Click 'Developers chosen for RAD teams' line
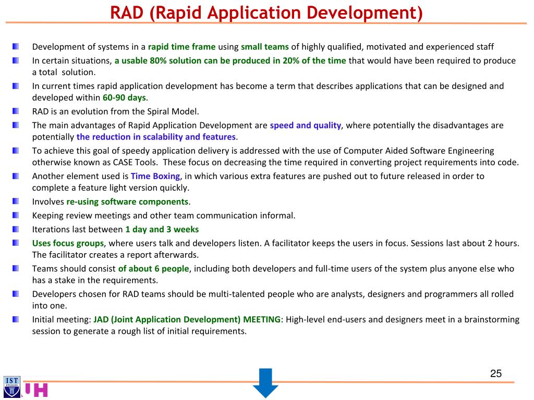 [273, 294]
